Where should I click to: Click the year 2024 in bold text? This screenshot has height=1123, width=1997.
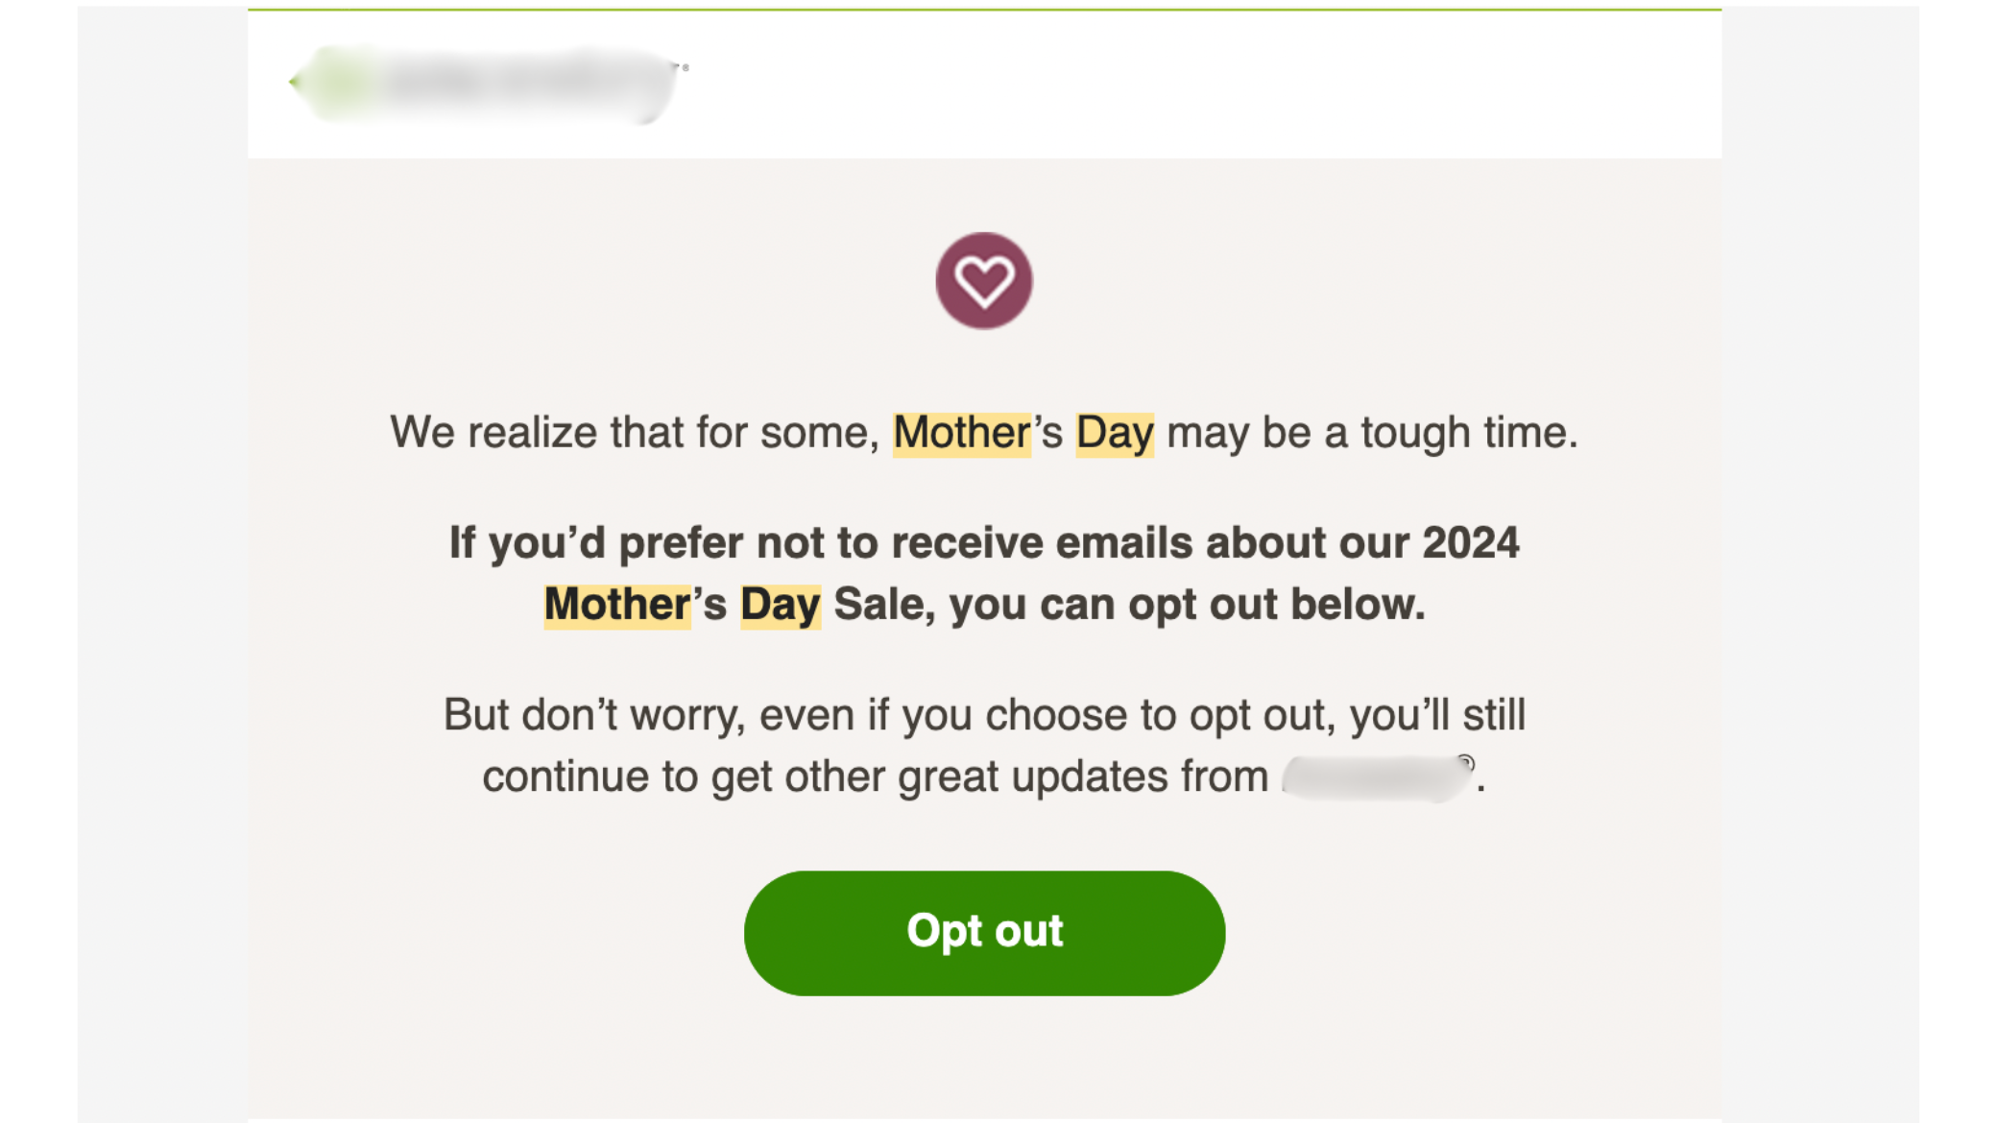click(x=1471, y=543)
